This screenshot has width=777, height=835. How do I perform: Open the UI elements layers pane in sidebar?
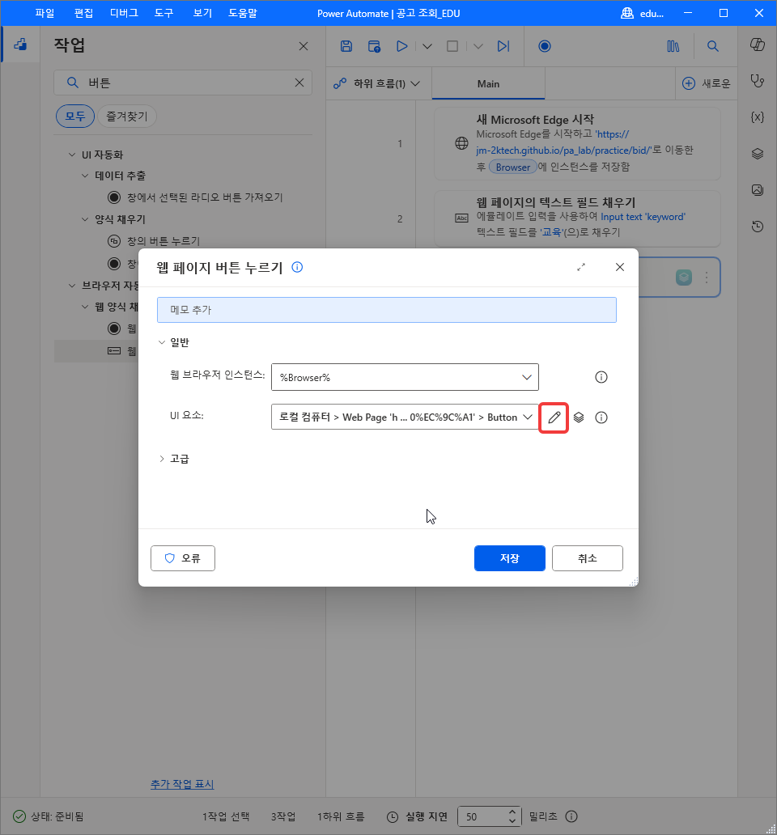[x=758, y=154]
